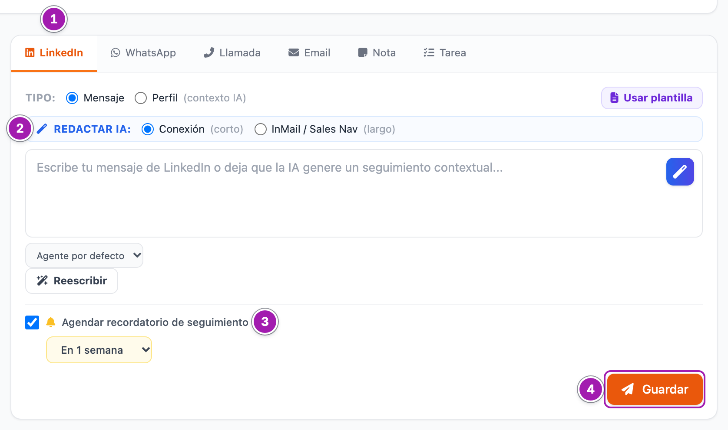Select the Conexión (corto) radio option
The height and width of the screenshot is (430, 728).
(148, 129)
